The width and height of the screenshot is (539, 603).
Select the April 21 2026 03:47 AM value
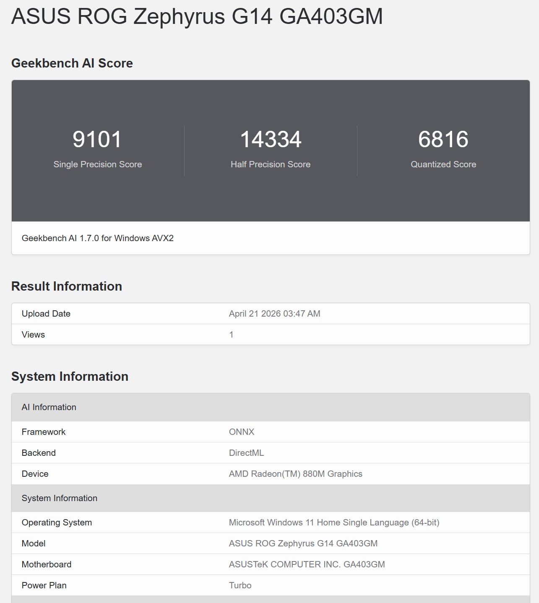275,314
